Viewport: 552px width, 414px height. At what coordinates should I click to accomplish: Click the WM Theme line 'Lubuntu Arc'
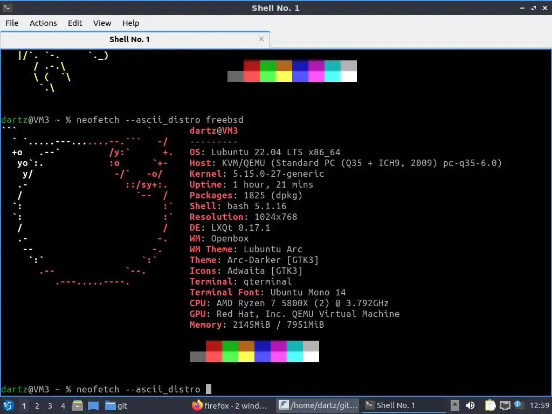[x=246, y=249]
